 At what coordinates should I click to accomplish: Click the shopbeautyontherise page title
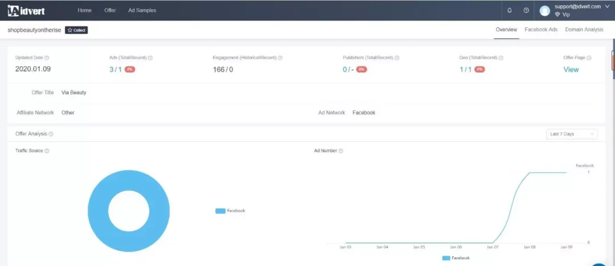35,30
